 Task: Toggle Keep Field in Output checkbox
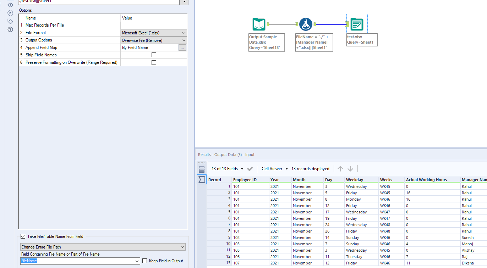pos(144,261)
